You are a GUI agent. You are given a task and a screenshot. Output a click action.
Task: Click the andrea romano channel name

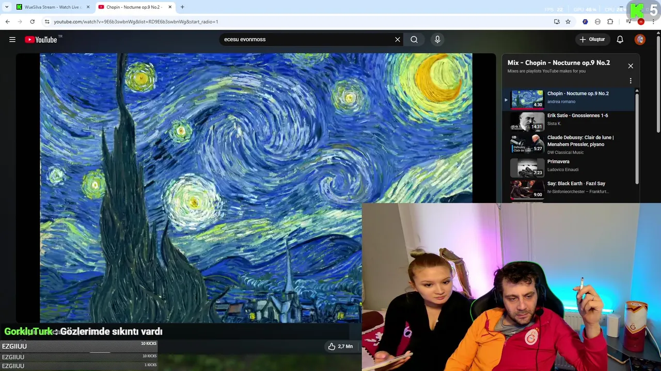tap(561, 102)
